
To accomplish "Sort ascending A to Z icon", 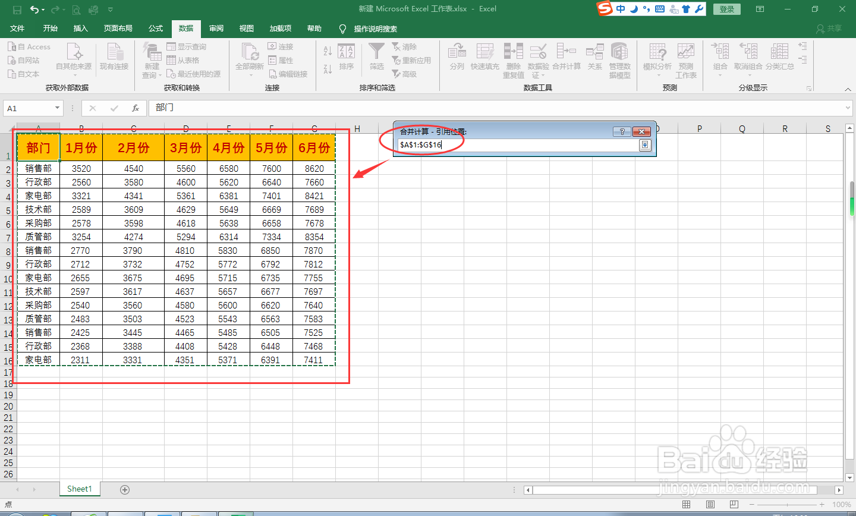I will click(328, 51).
